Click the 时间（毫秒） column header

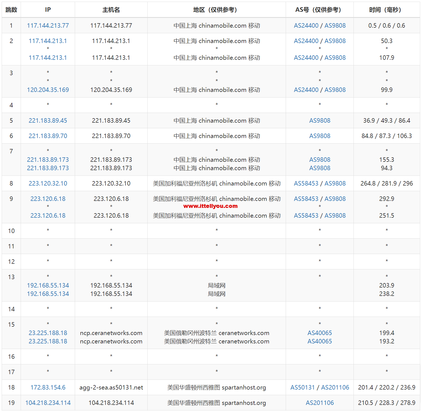pos(387,10)
